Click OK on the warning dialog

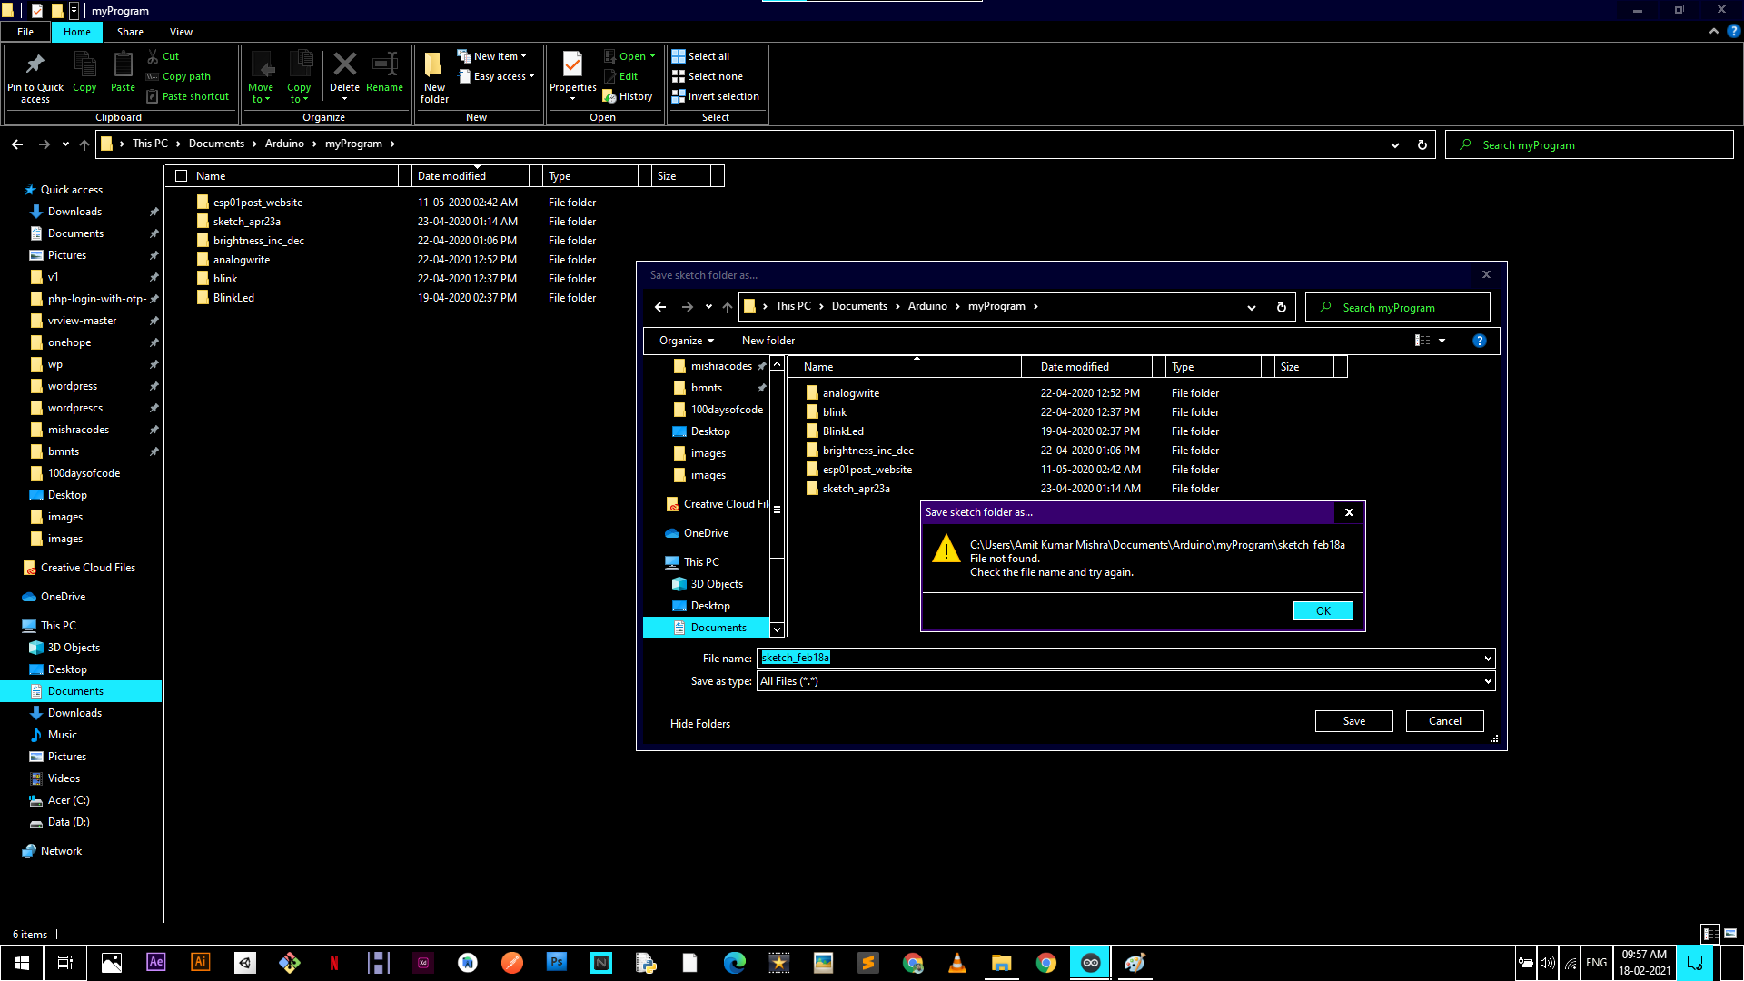point(1323,611)
